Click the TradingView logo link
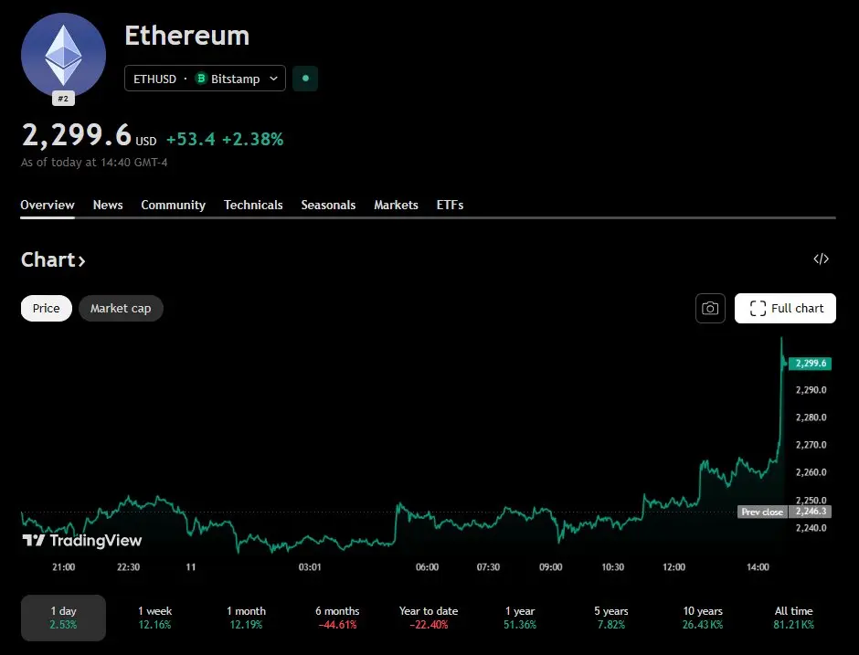This screenshot has height=655, width=859. 82,541
